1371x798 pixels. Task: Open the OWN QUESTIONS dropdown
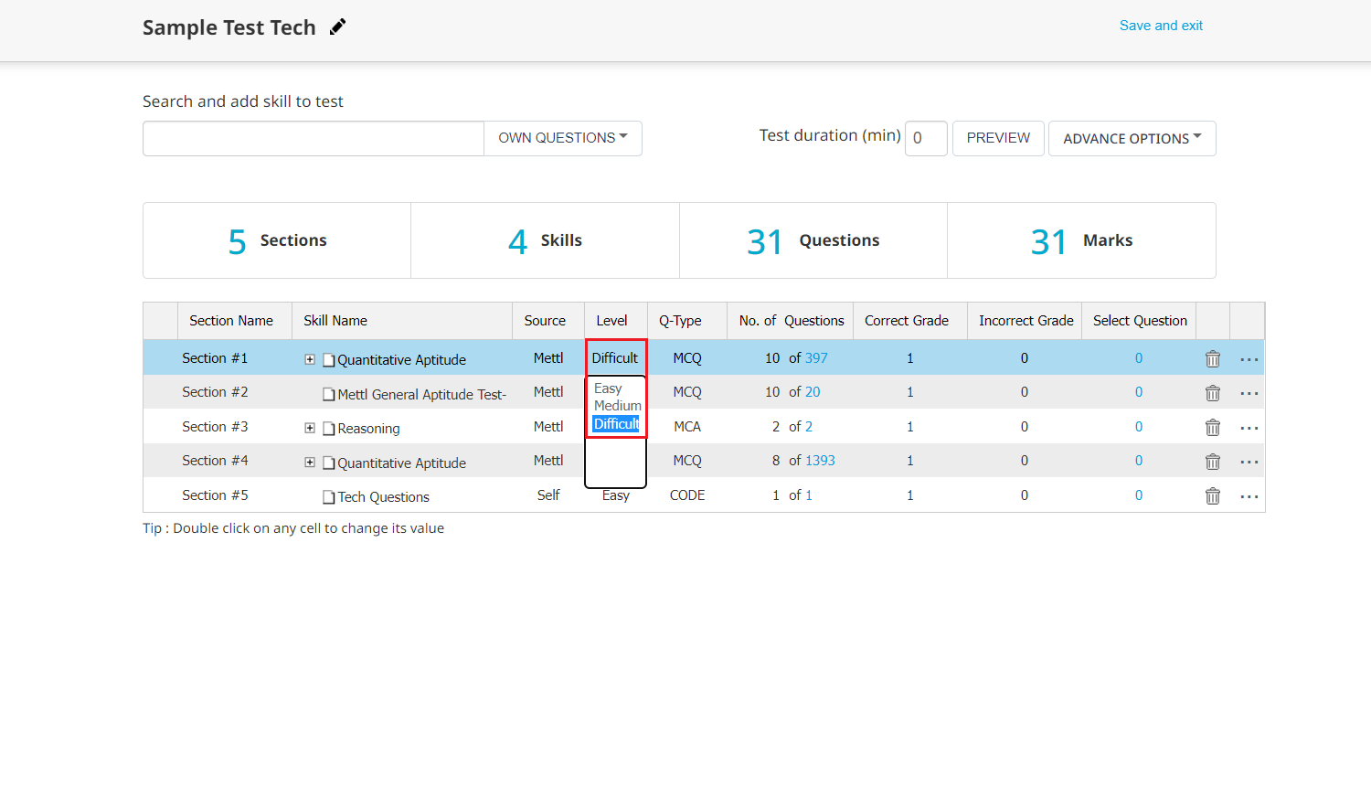[563, 138]
